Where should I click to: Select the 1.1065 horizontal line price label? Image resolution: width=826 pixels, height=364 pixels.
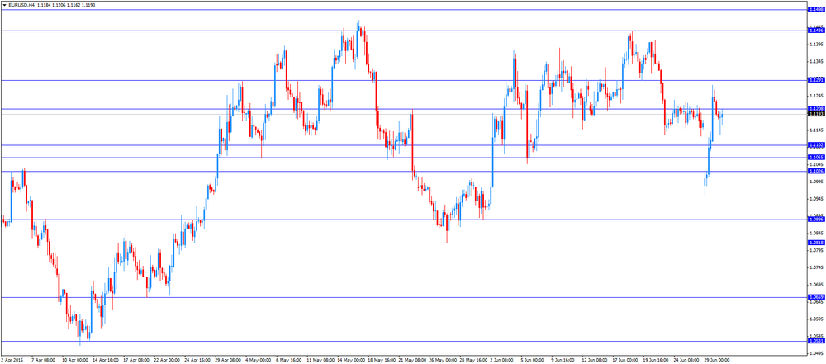[x=816, y=158]
